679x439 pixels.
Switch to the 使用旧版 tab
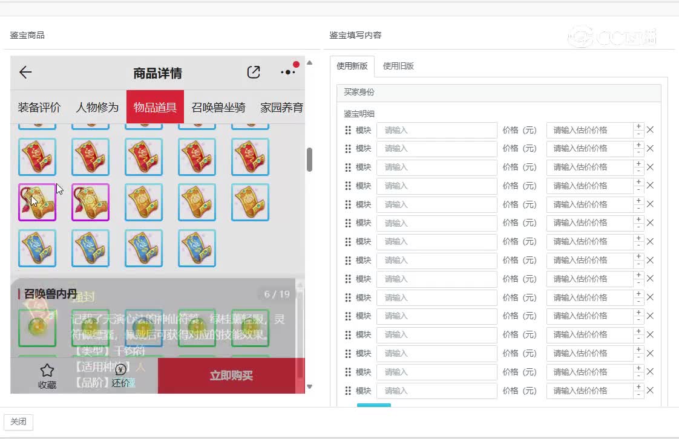coord(398,66)
